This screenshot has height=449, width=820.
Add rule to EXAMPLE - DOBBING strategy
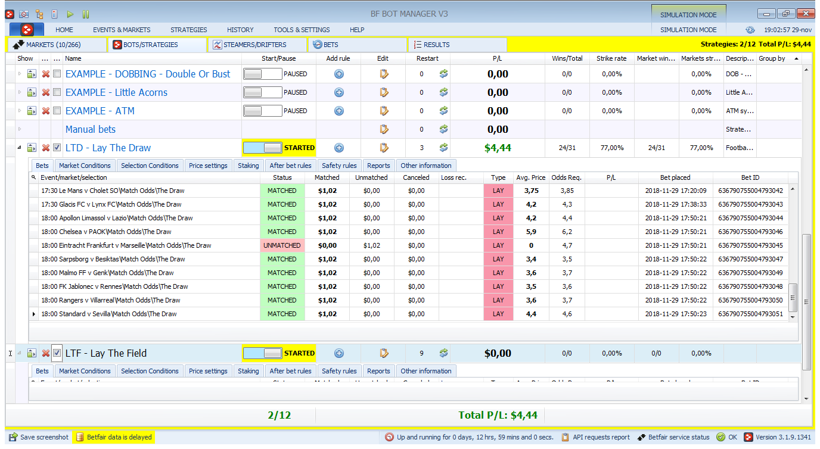pos(339,74)
